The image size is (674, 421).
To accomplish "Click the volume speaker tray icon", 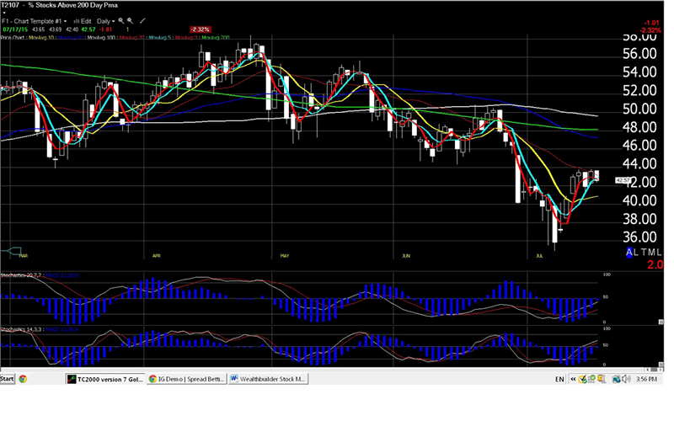I will pyautogui.click(x=626, y=379).
